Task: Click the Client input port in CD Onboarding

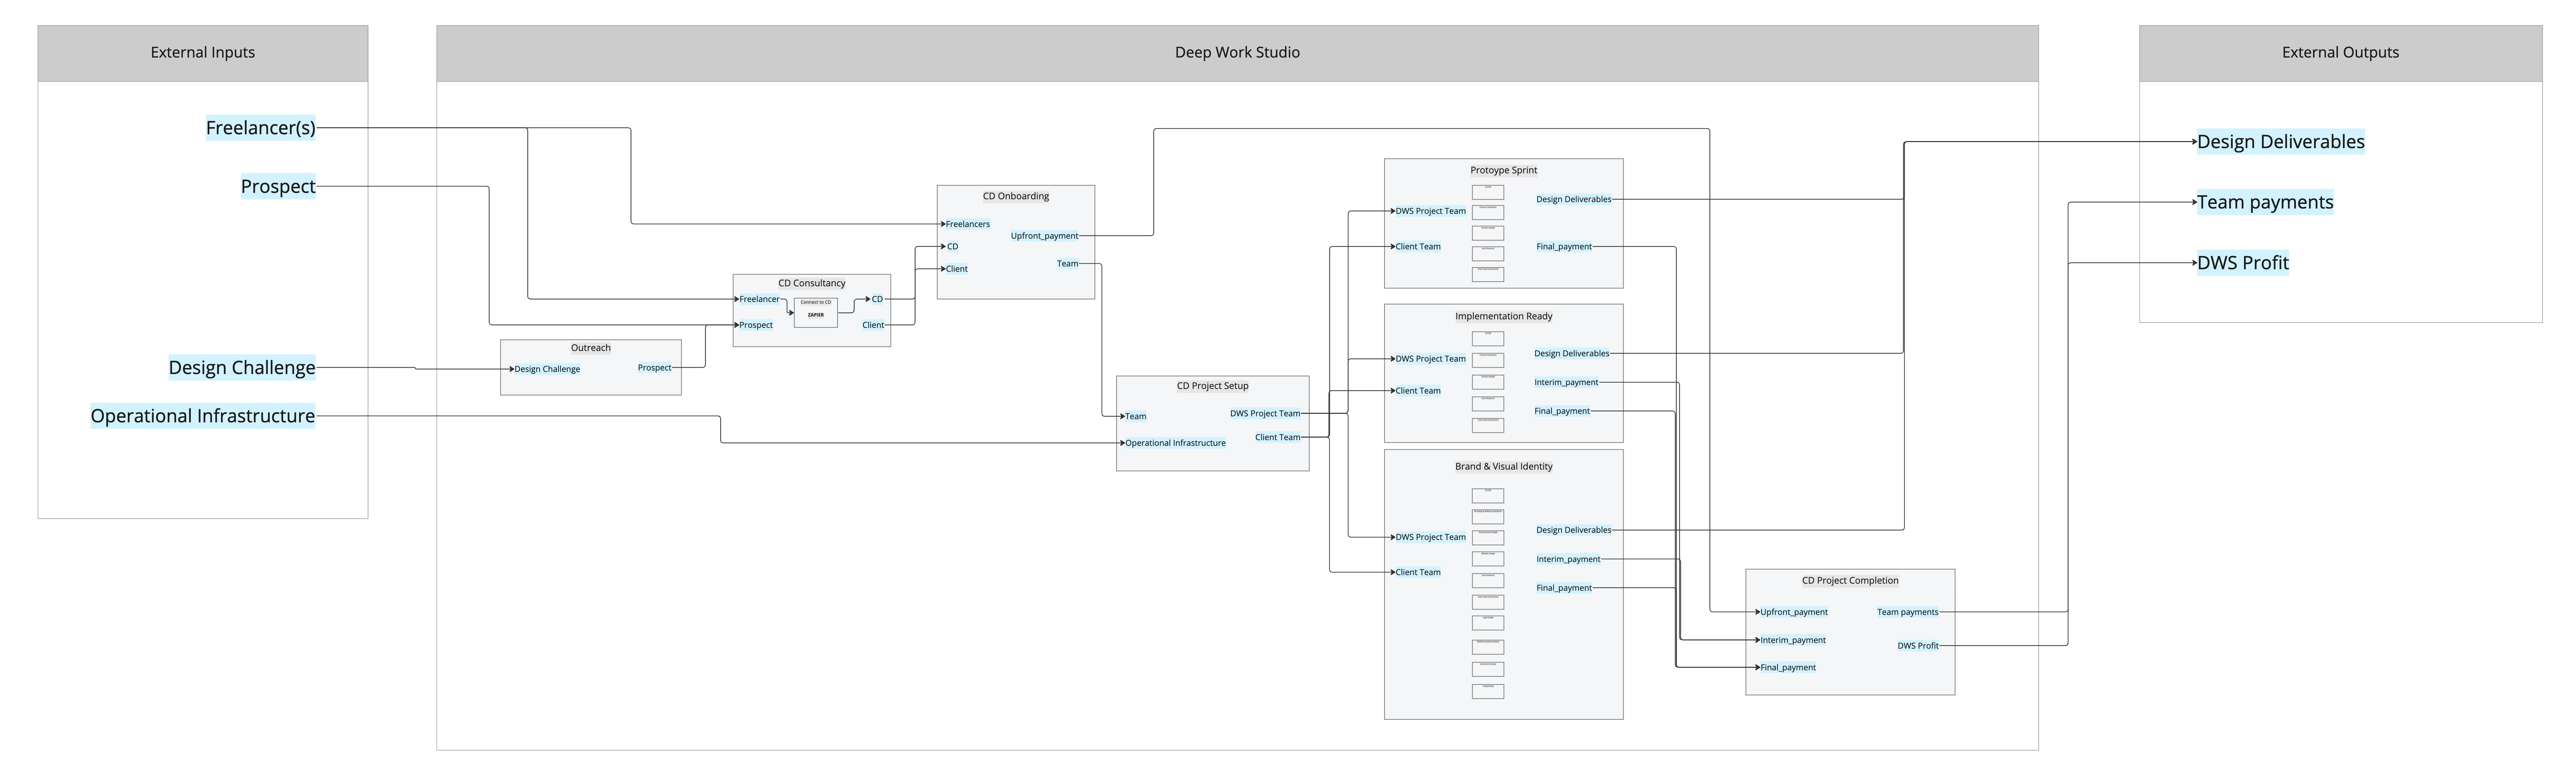Action: pos(957,269)
